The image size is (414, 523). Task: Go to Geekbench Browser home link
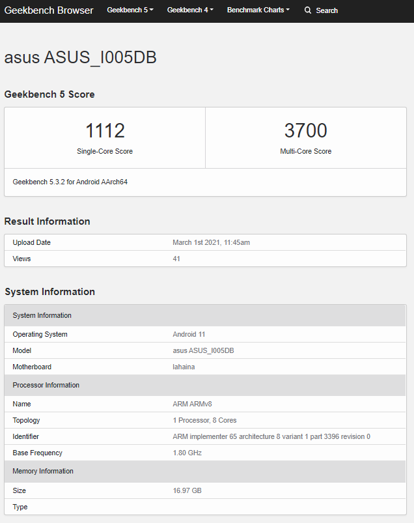pos(49,10)
